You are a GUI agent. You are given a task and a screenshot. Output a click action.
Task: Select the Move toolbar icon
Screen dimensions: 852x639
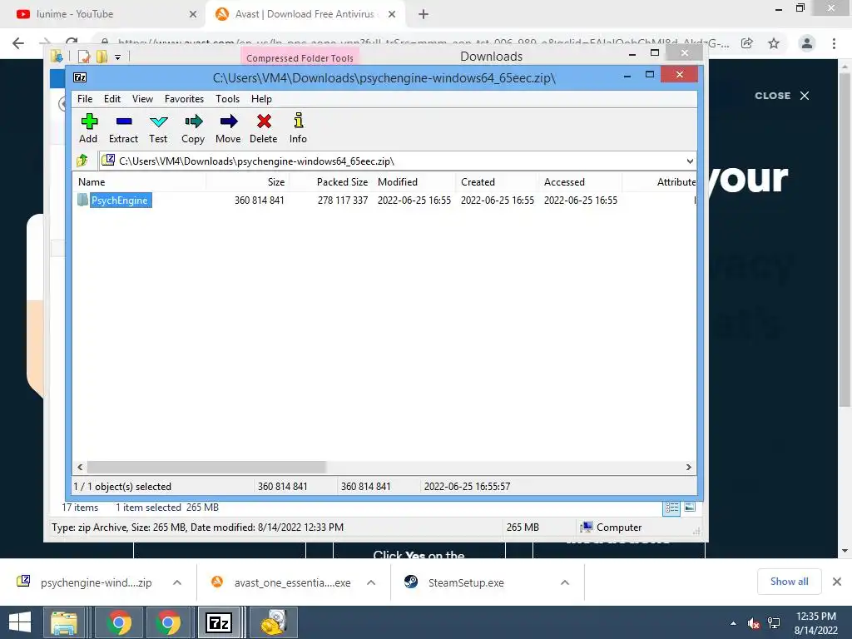[228, 128]
